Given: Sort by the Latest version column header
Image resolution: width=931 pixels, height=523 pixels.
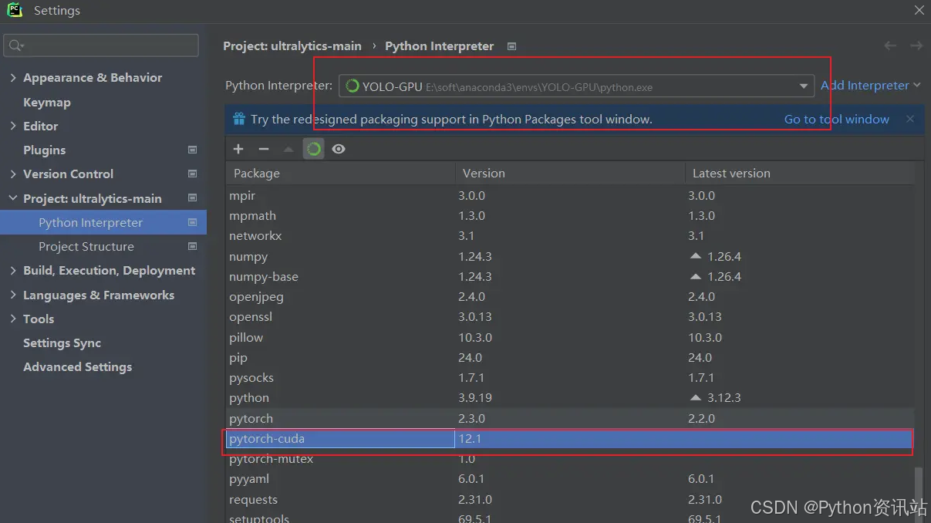Looking at the screenshot, I should point(799,173).
